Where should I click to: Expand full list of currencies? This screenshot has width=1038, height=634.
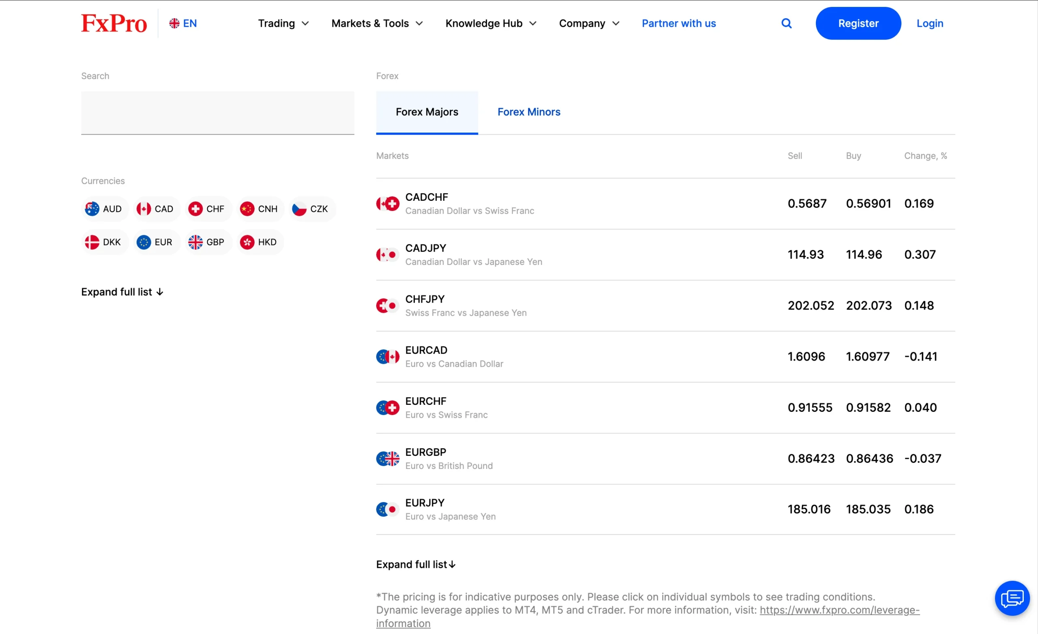click(x=122, y=292)
